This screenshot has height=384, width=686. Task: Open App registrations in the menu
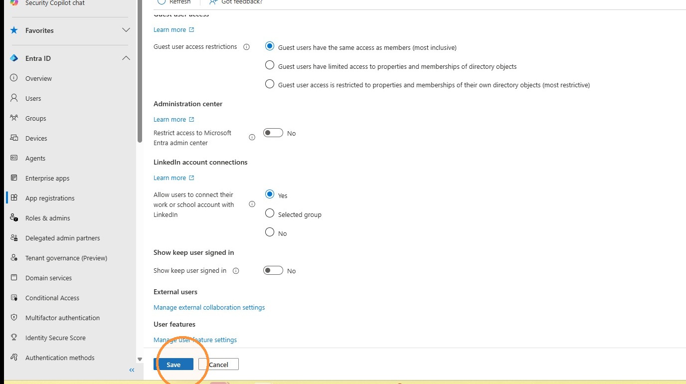click(50, 198)
